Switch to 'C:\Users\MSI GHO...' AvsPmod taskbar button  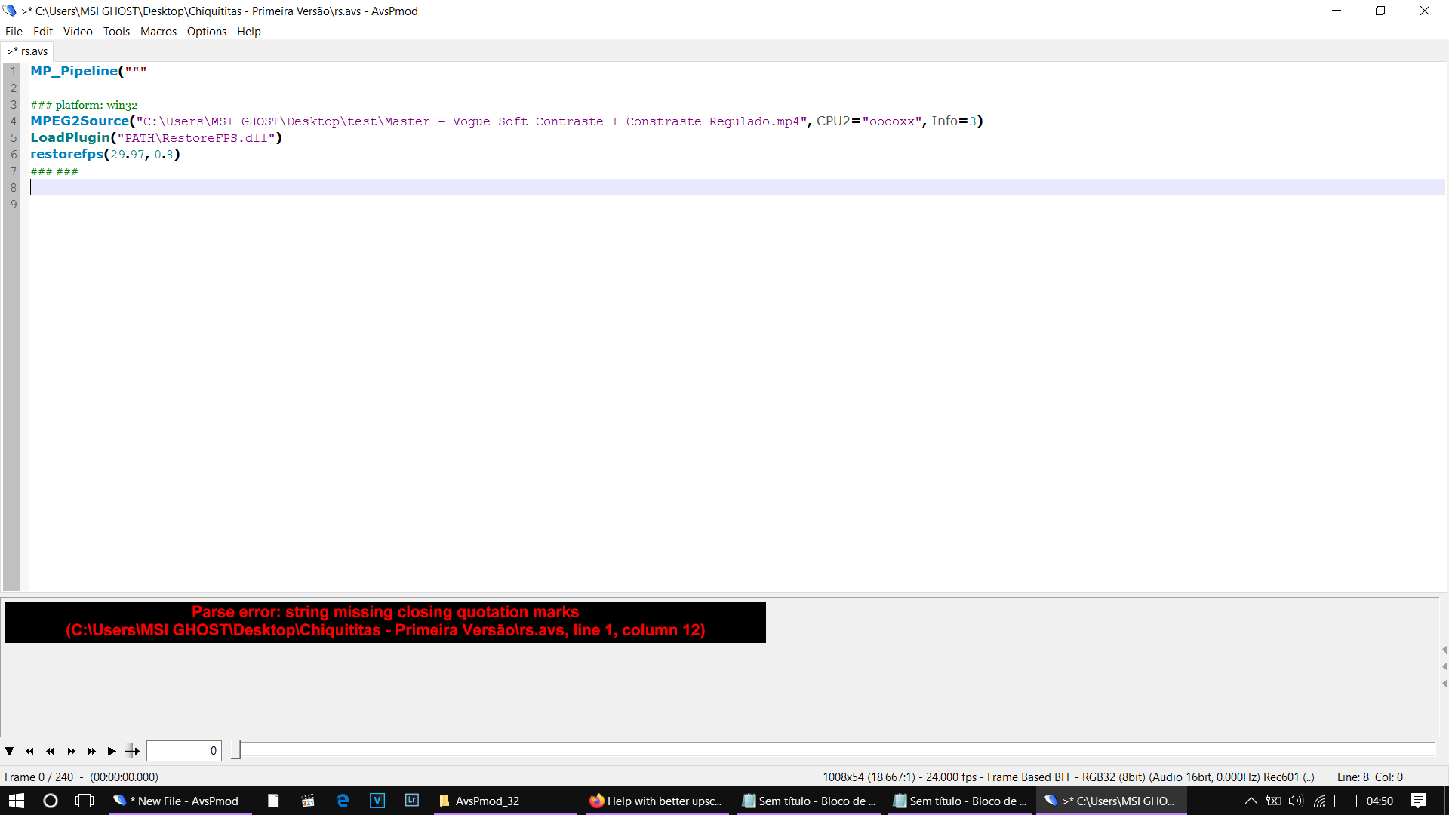click(1111, 801)
